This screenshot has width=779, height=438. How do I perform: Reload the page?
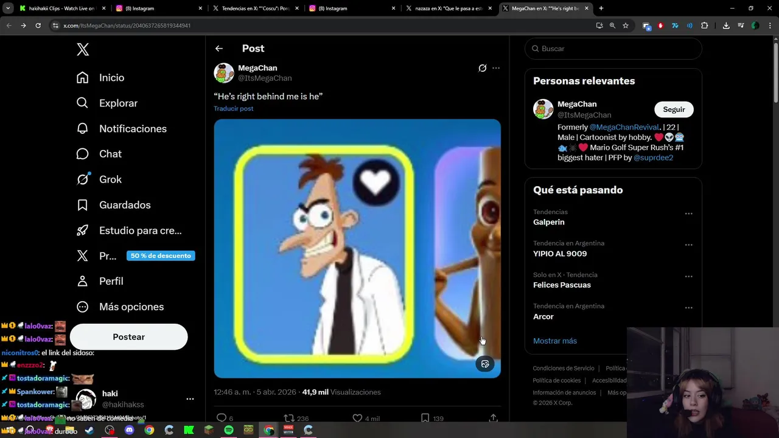pos(38,26)
